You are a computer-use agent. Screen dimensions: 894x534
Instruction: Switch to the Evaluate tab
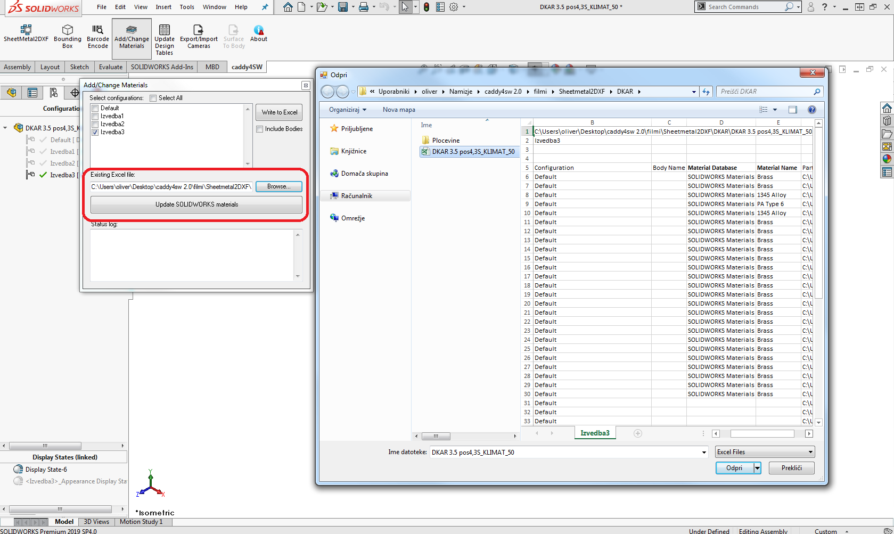pos(110,67)
